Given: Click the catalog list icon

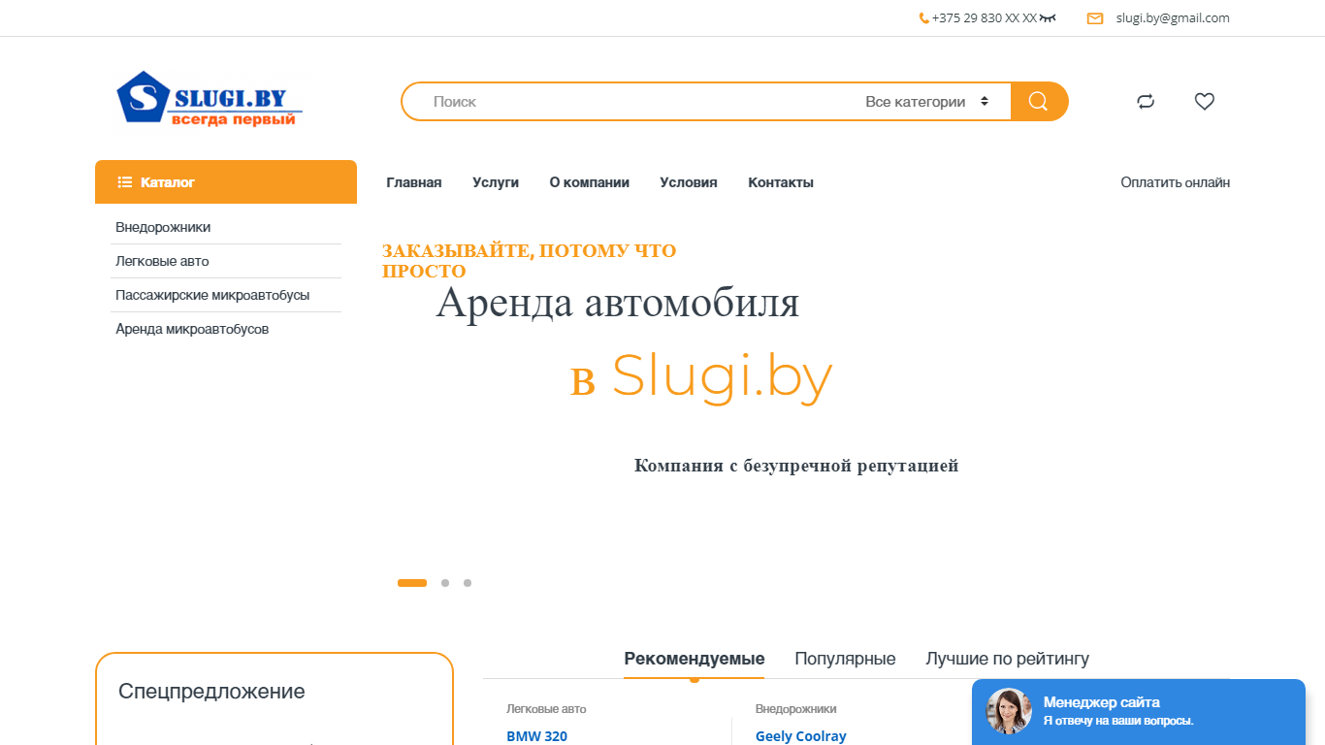Looking at the screenshot, I should pyautogui.click(x=125, y=182).
